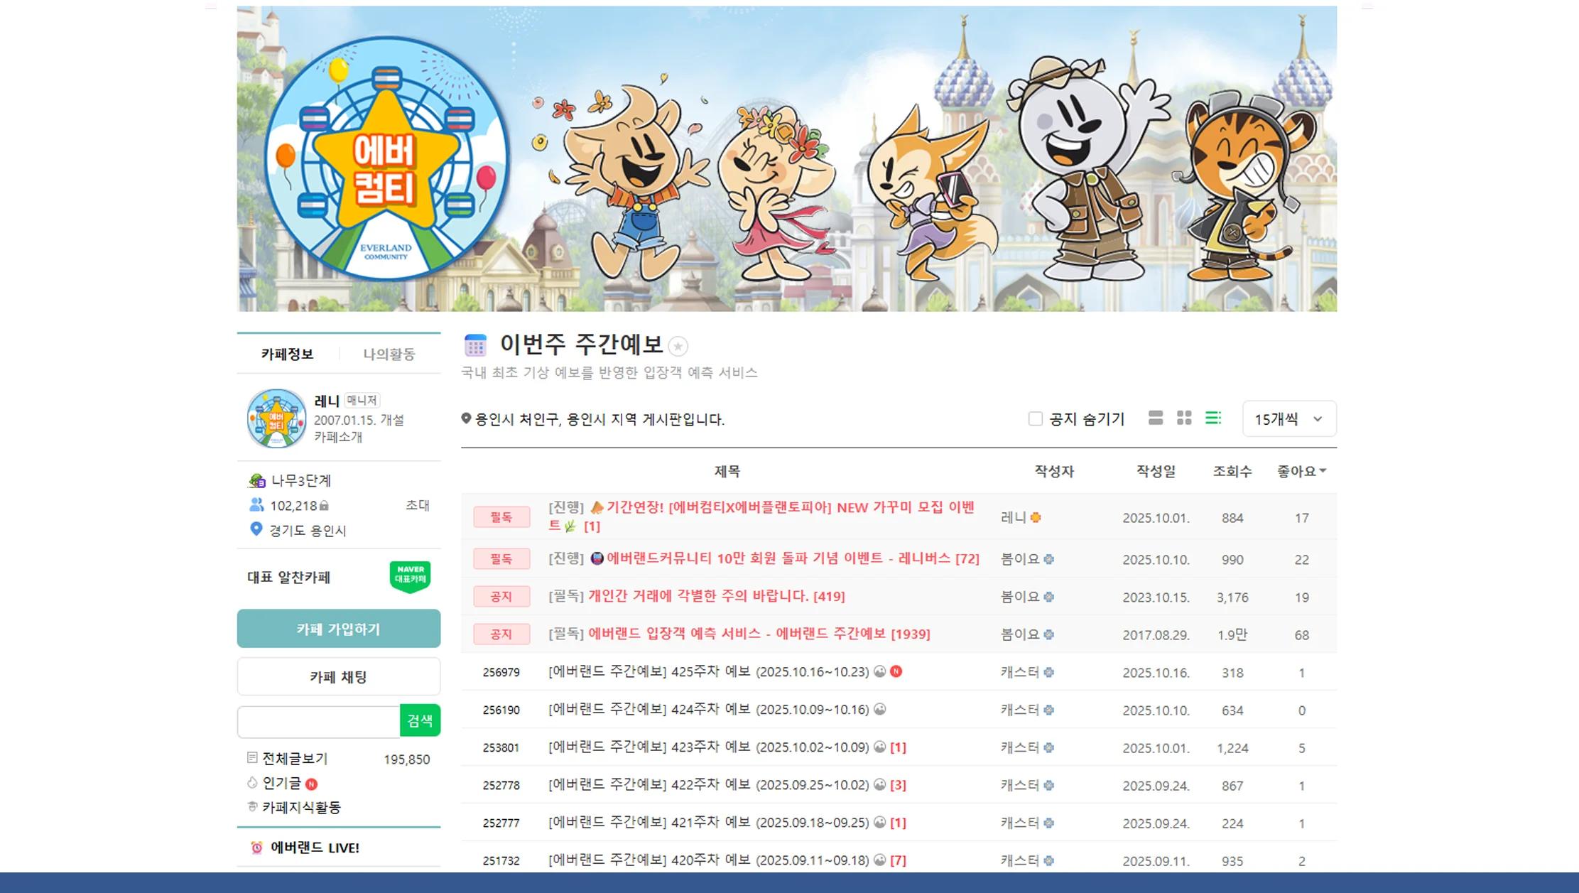Image resolution: width=1579 pixels, height=893 pixels.
Task: Click the location pin icon above the board list
Action: click(x=467, y=419)
